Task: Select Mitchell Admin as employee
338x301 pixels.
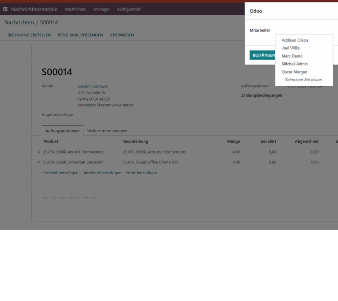Action: coord(294,64)
